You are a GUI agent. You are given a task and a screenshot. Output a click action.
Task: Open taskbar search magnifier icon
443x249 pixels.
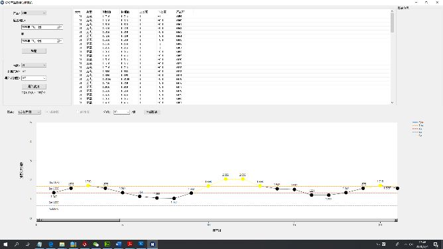point(17,244)
